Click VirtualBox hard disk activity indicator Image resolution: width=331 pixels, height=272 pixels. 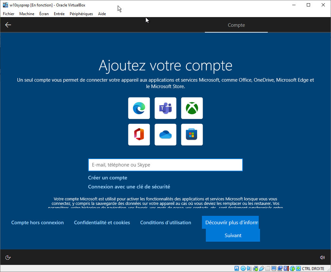pos(237,268)
